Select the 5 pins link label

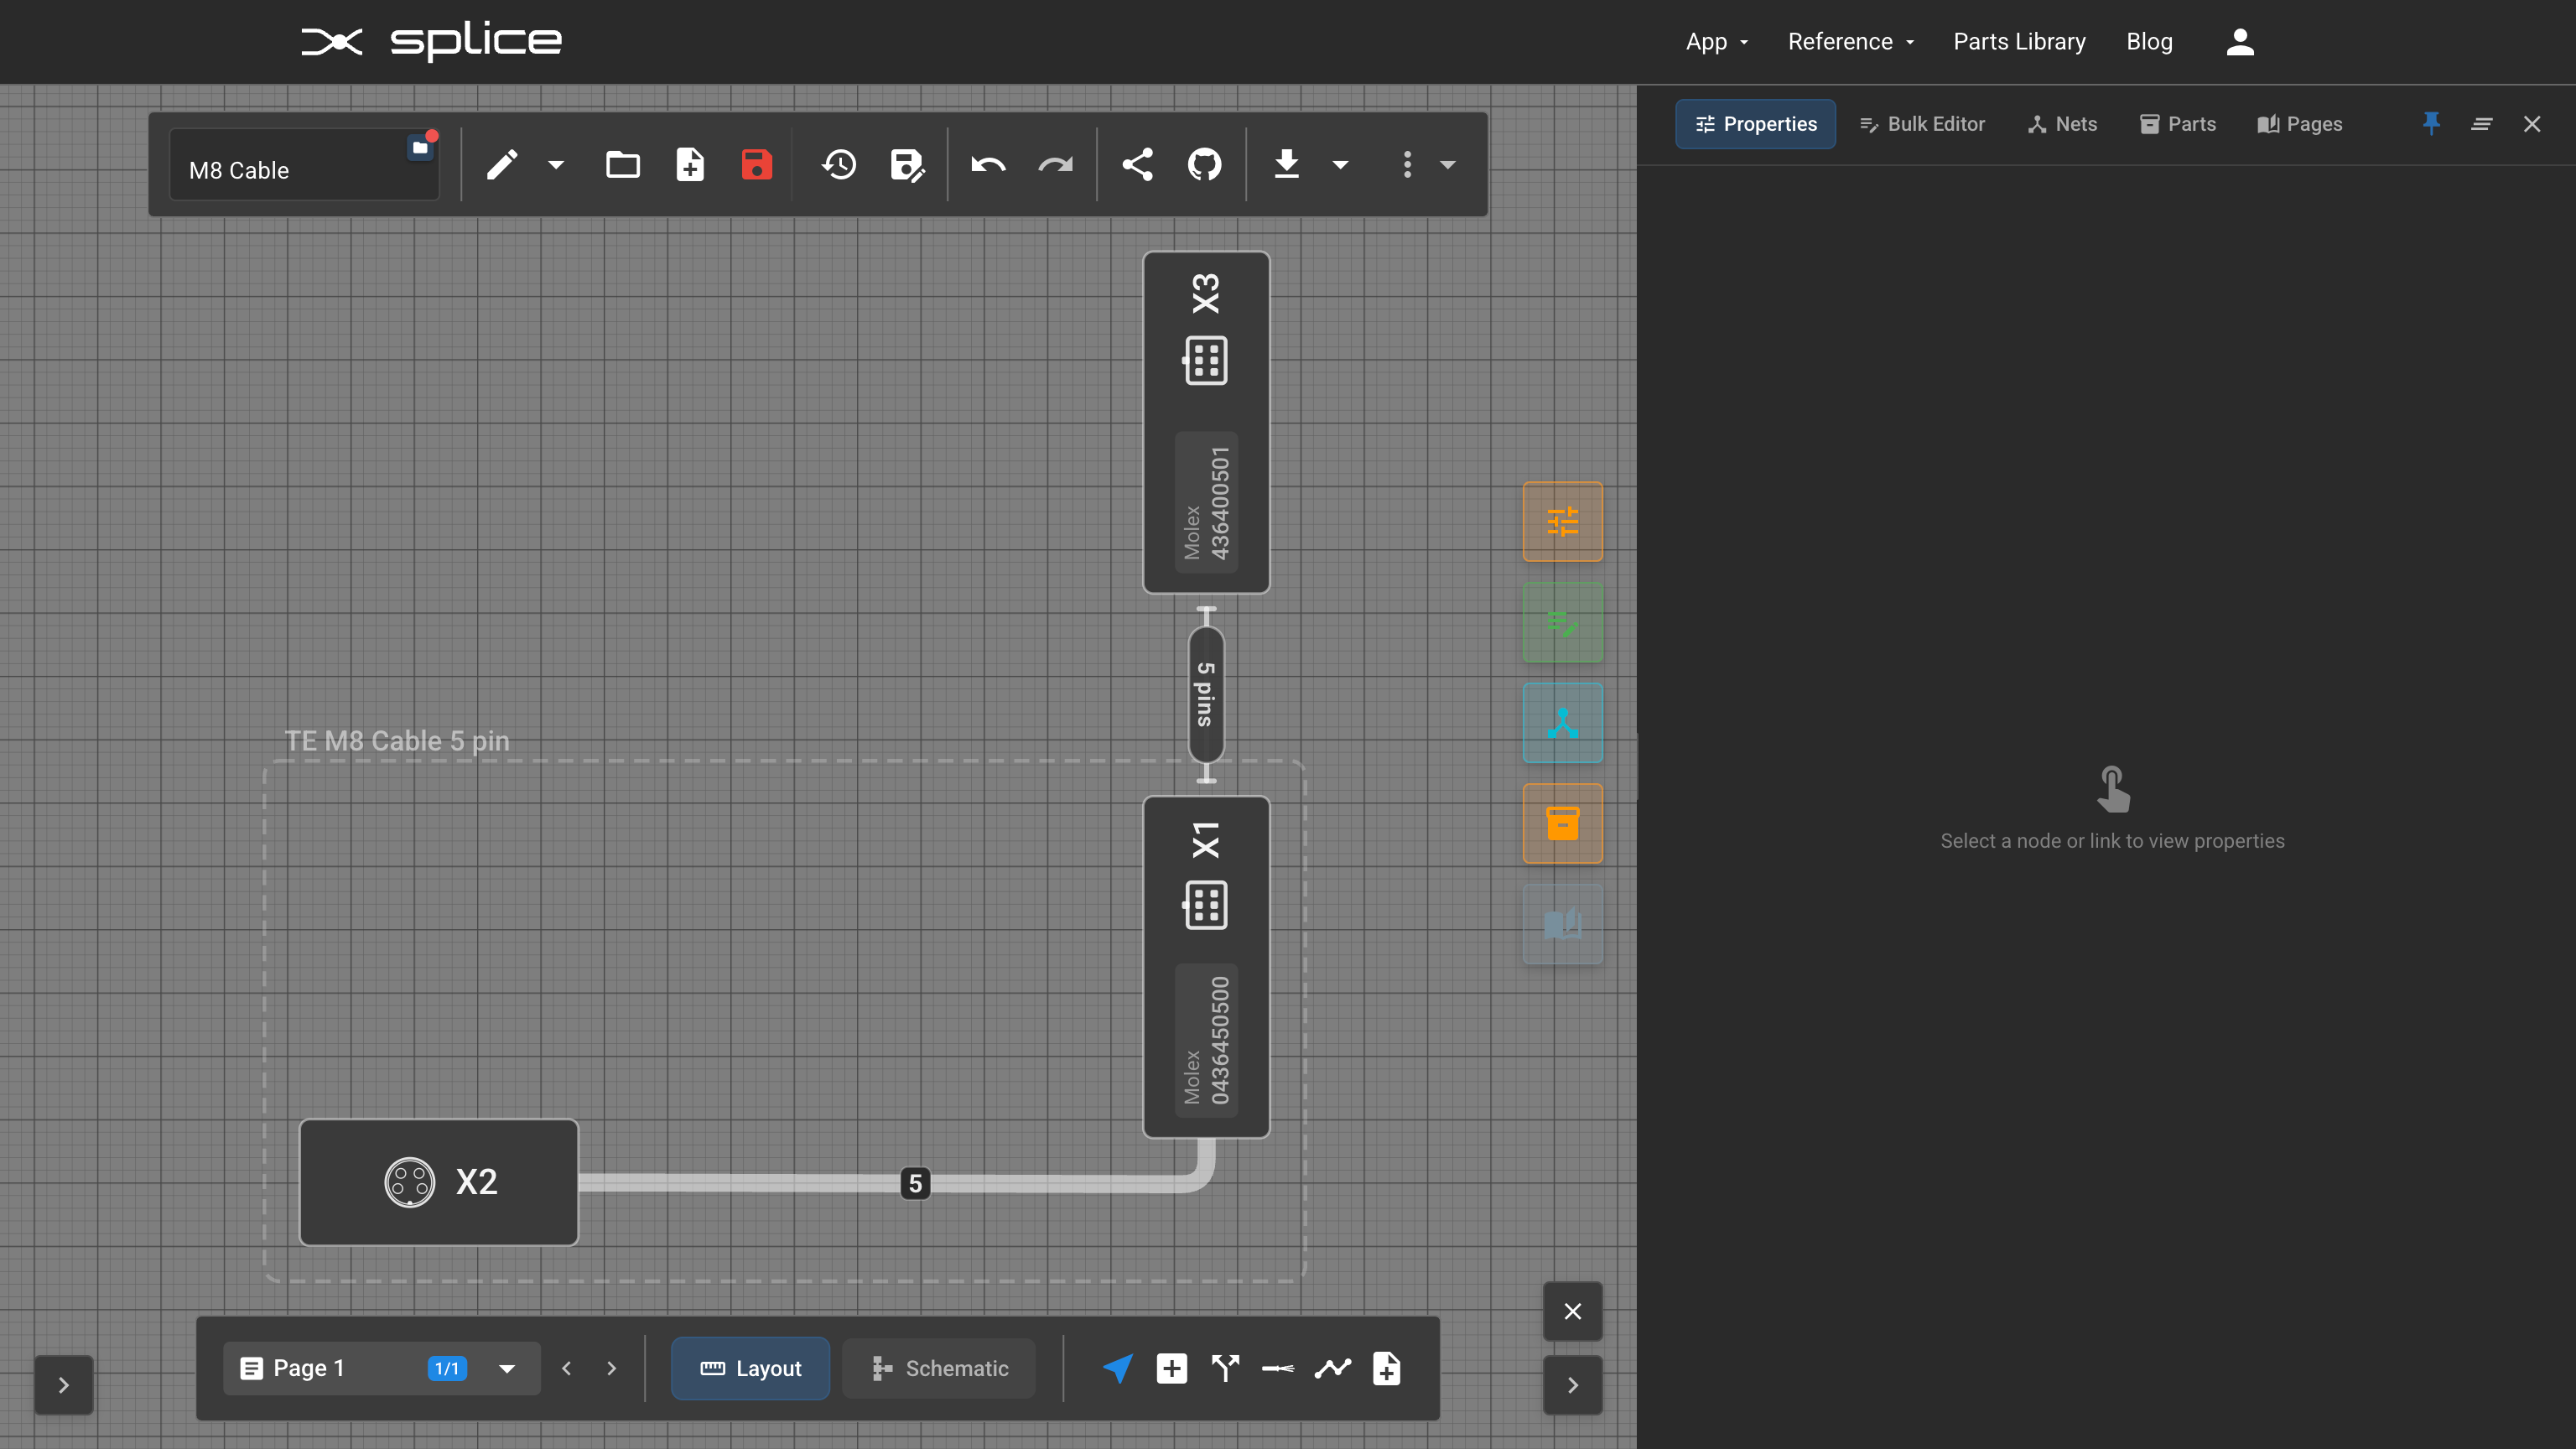(1206, 695)
